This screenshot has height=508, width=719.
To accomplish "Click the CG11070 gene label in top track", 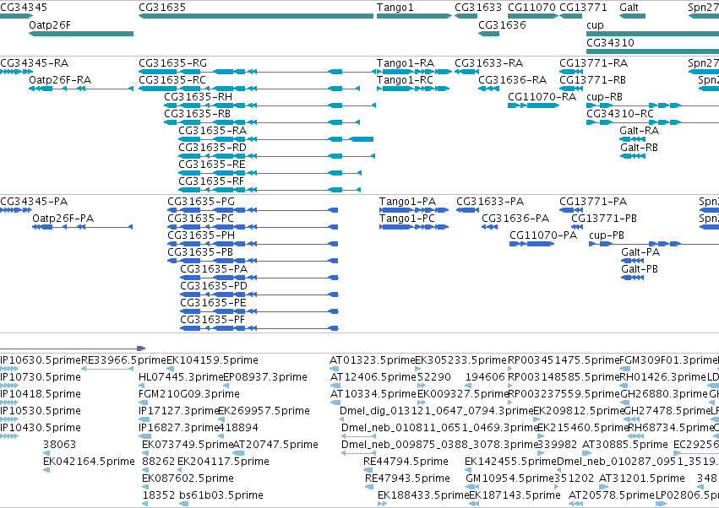I will [531, 8].
